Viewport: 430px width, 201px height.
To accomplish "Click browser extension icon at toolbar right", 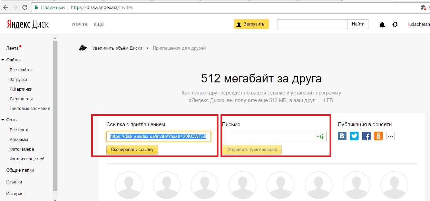I will 423,7.
